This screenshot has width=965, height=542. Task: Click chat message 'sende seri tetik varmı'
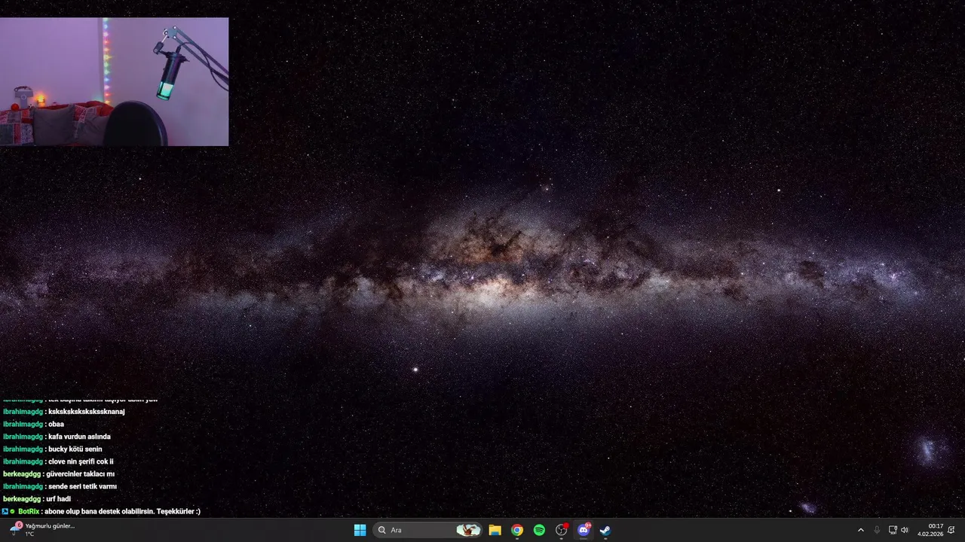point(82,486)
